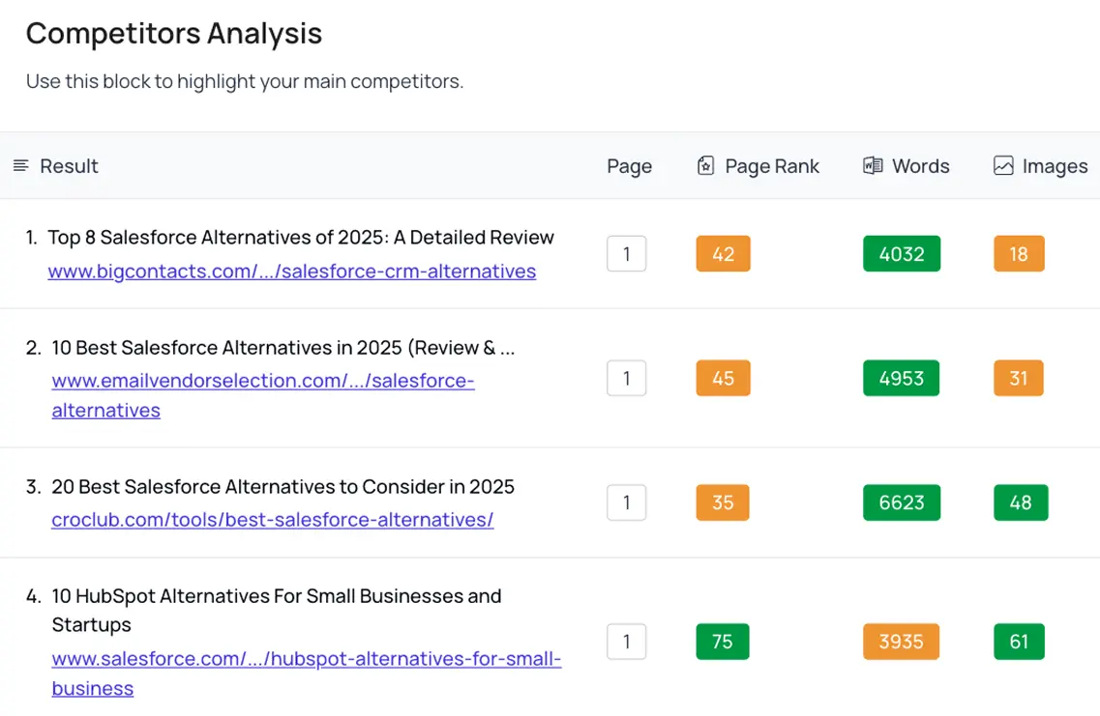1100x716 pixels.
Task: Click the Result column header text
Action: click(69, 166)
